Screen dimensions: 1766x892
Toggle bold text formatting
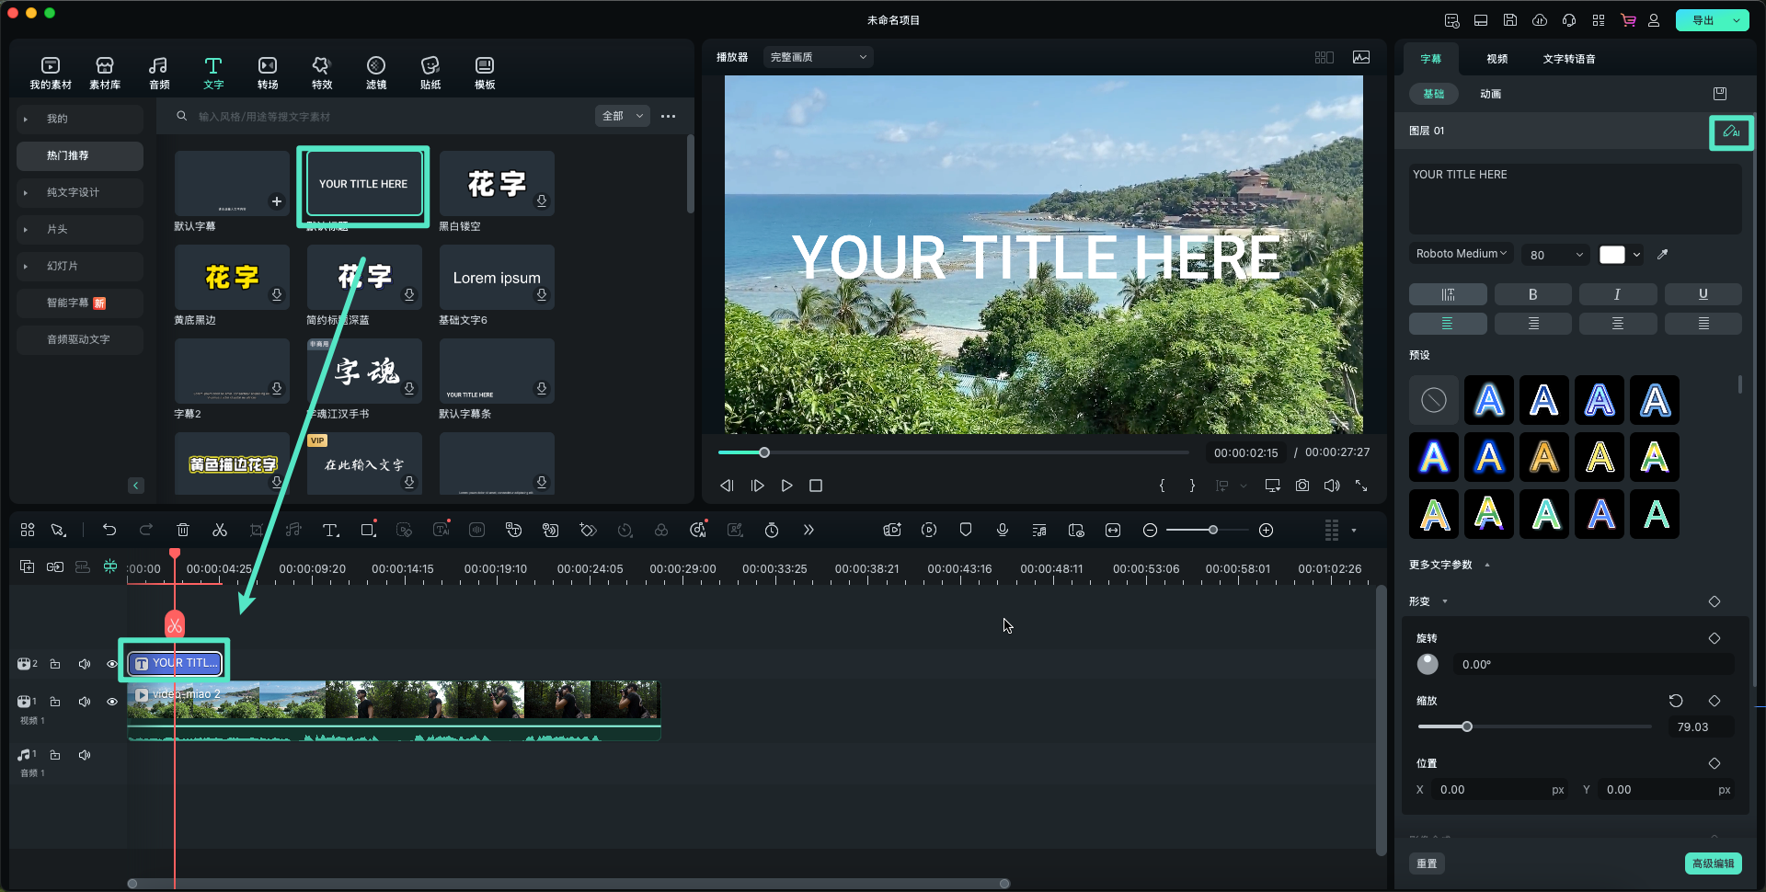[x=1532, y=294]
